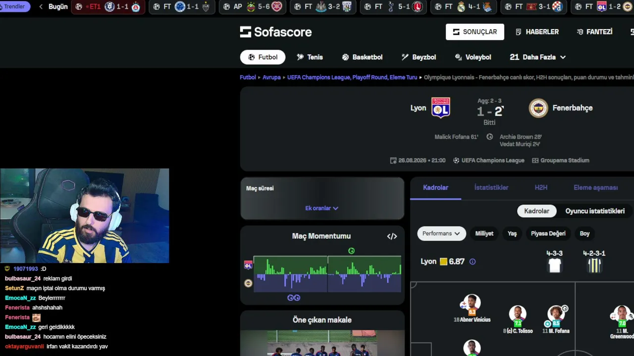Viewport: 634px width, 356px height.
Task: Switch to the İstatistikler tab
Action: (491, 188)
